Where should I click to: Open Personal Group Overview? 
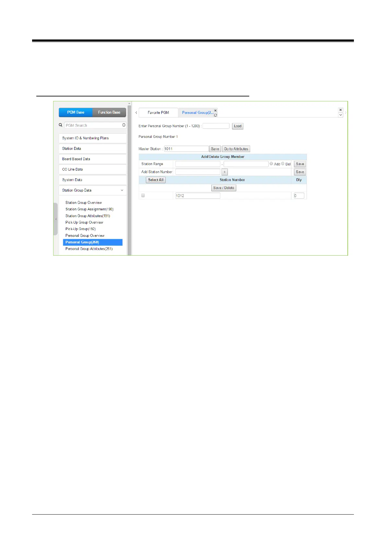tap(85, 236)
